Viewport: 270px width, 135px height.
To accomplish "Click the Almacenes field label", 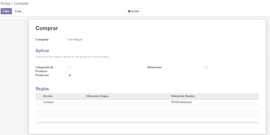I will [154, 67].
